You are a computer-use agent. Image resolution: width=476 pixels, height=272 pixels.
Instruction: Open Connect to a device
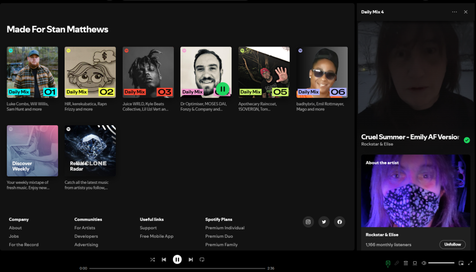click(x=415, y=263)
